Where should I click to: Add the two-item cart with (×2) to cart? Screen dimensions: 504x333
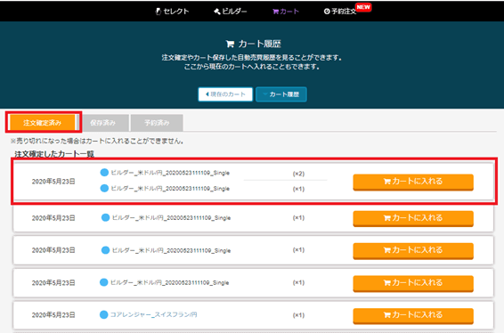coord(413,182)
